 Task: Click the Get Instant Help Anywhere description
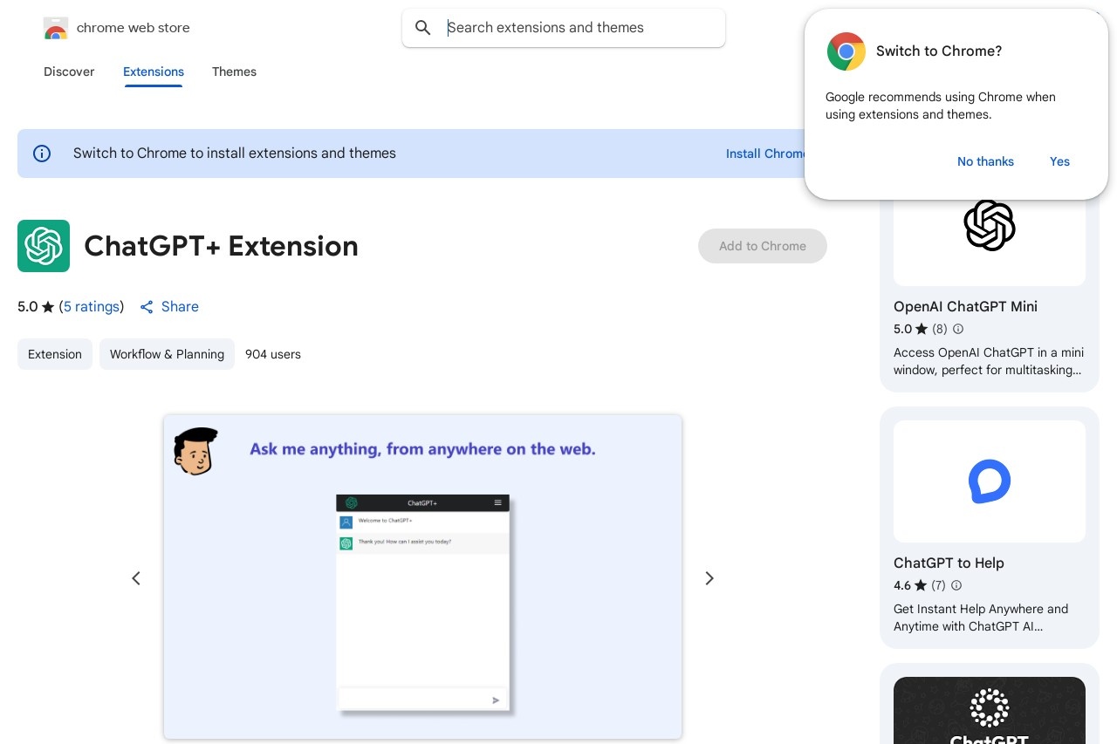(x=981, y=618)
